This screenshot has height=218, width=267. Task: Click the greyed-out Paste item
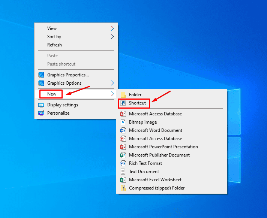pos(52,56)
